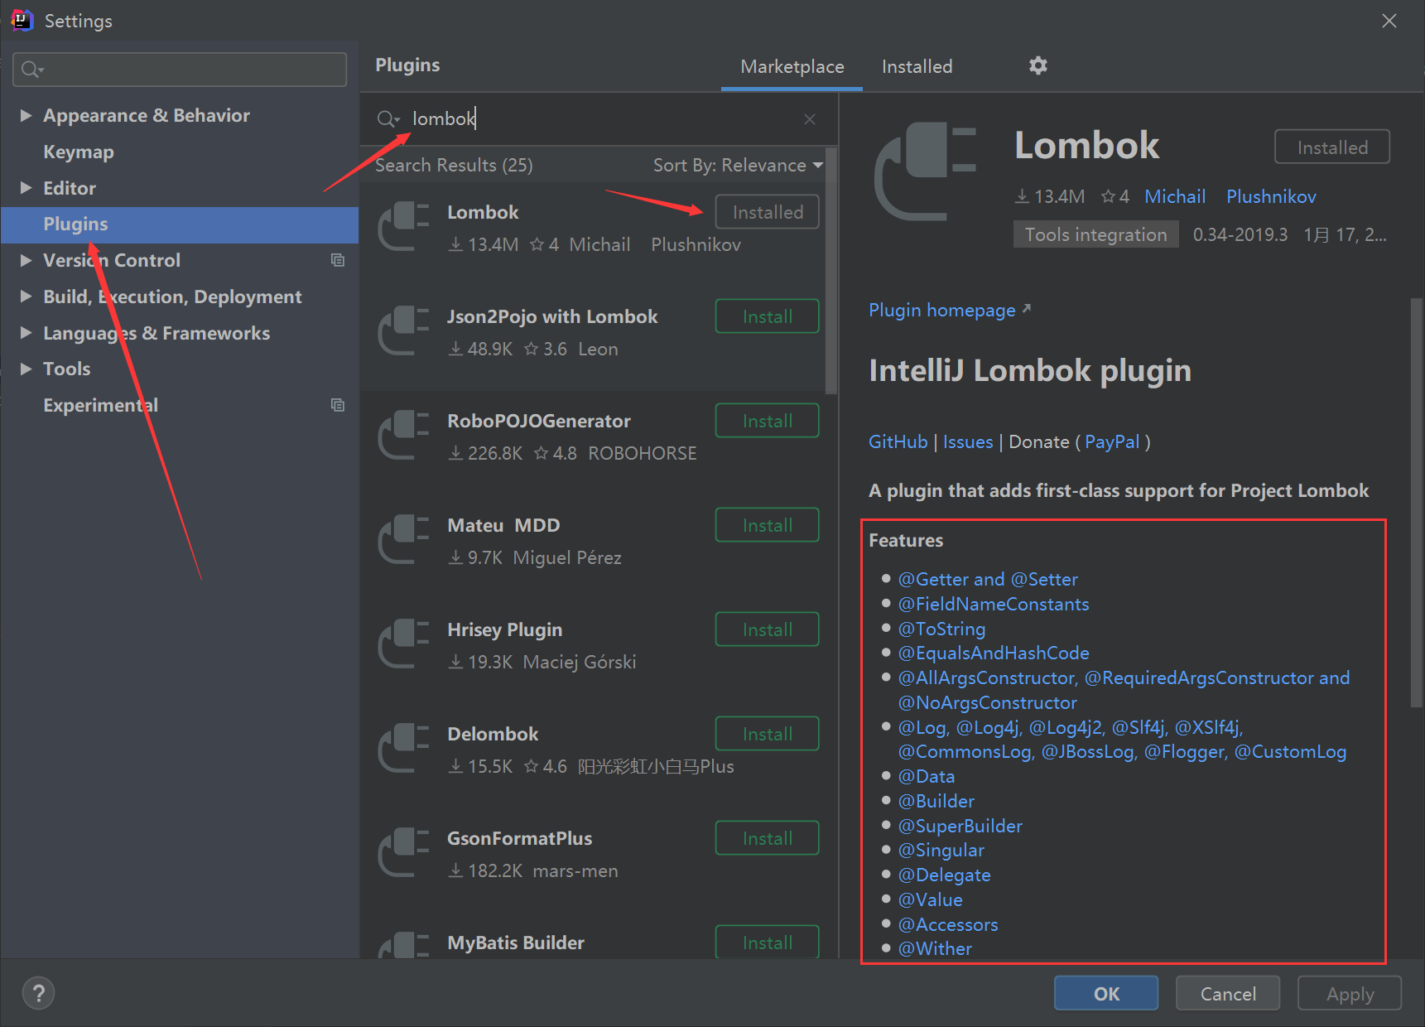Clear the lombok search with the X icon
Viewport: 1425px width, 1027px height.
(x=810, y=119)
